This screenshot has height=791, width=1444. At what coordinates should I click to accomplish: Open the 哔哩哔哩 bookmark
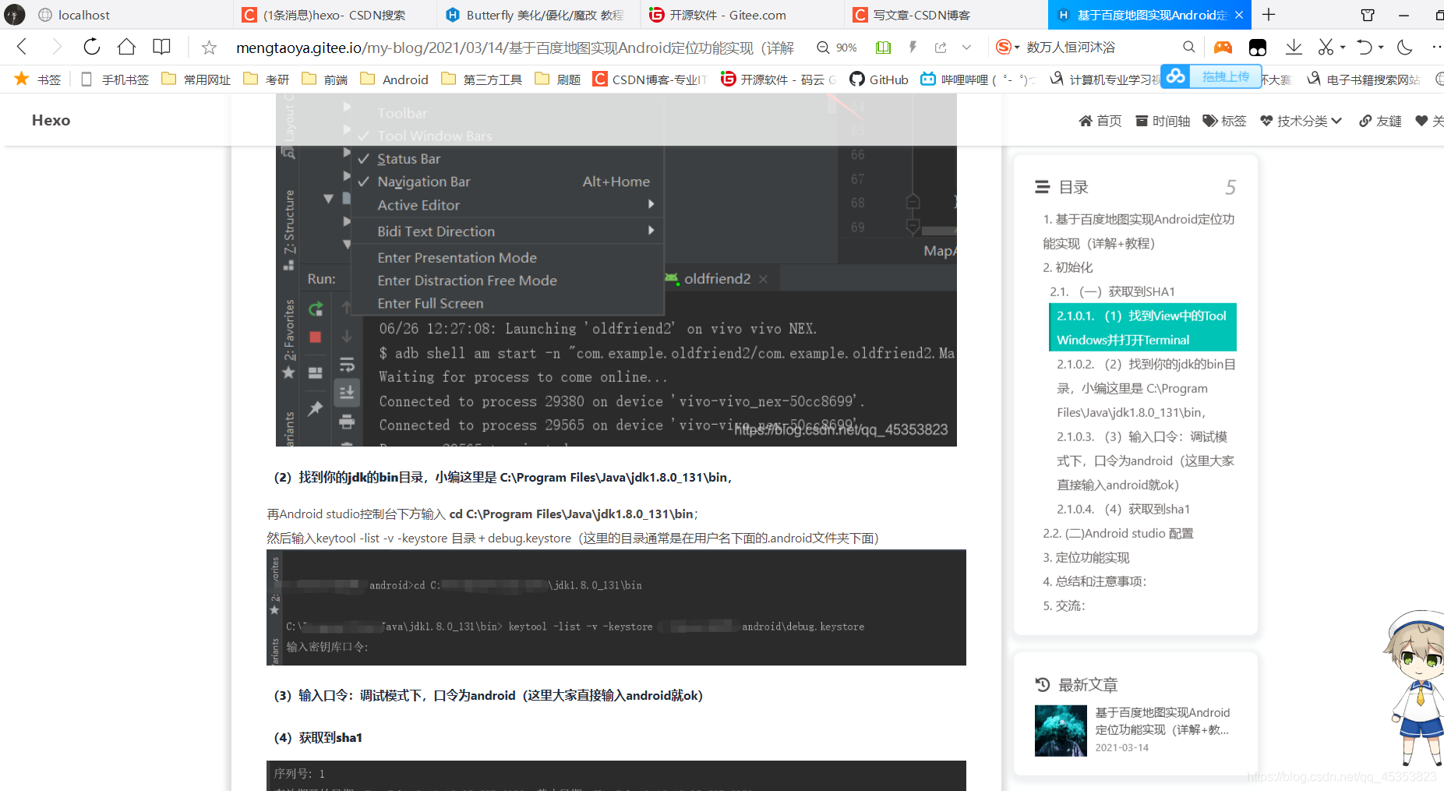click(978, 79)
